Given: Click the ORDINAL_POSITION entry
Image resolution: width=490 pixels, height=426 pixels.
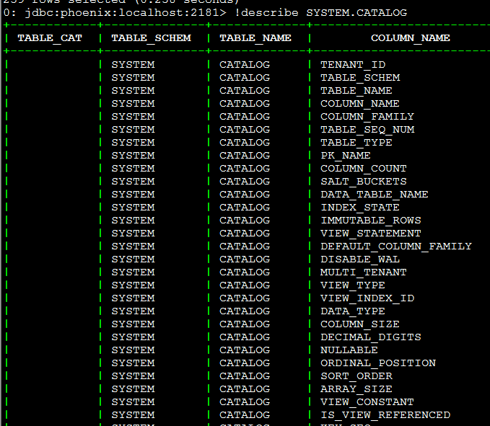Looking at the screenshot, I should (x=378, y=363).
